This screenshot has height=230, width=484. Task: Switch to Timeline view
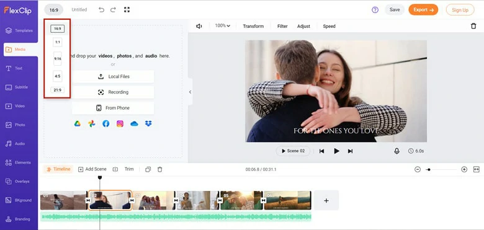point(58,169)
